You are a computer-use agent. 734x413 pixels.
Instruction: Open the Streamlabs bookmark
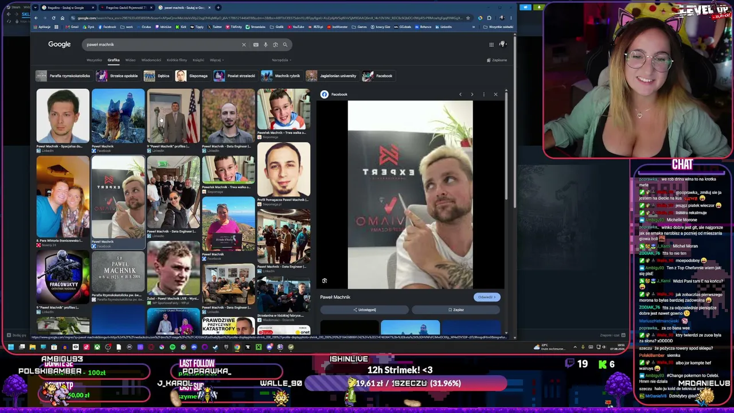(x=256, y=27)
